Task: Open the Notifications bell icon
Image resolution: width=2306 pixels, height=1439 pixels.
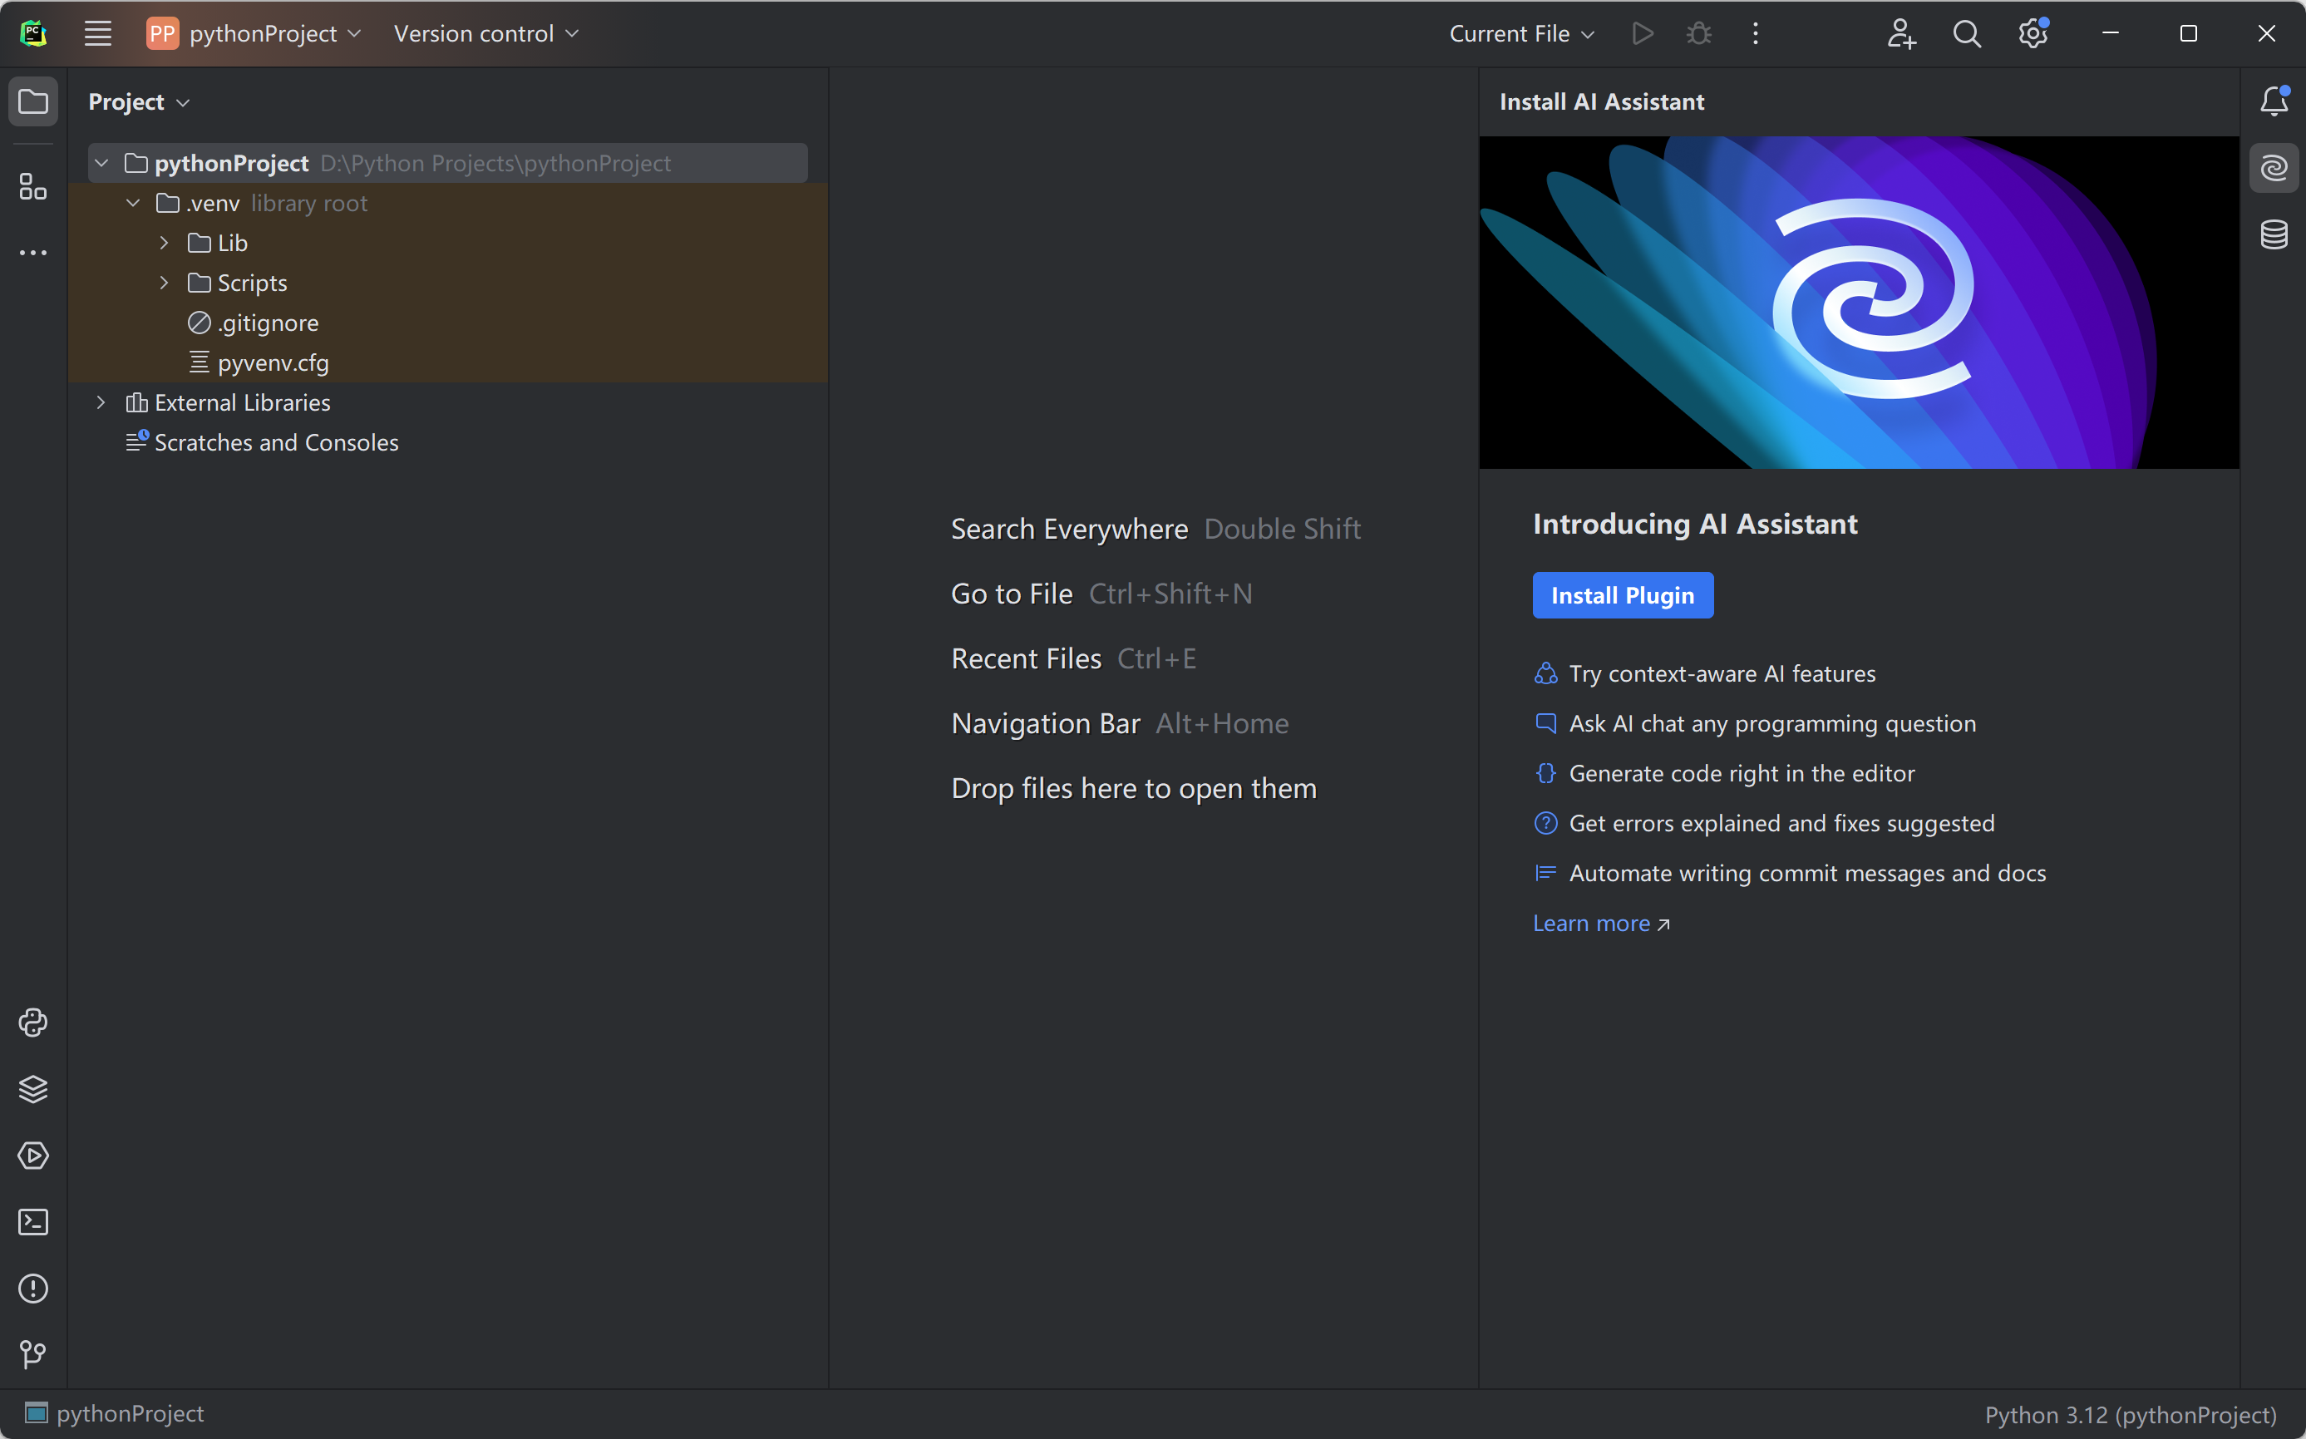Action: pyautogui.click(x=2274, y=101)
